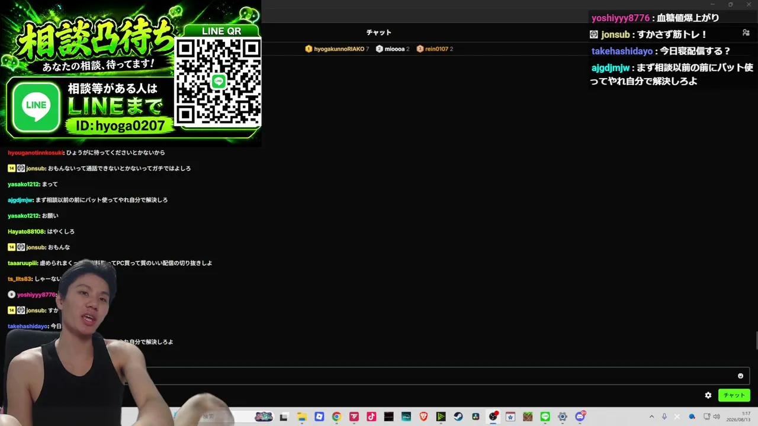The image size is (758, 426).
Task: Click the message reading お願い
Action: coord(50,216)
